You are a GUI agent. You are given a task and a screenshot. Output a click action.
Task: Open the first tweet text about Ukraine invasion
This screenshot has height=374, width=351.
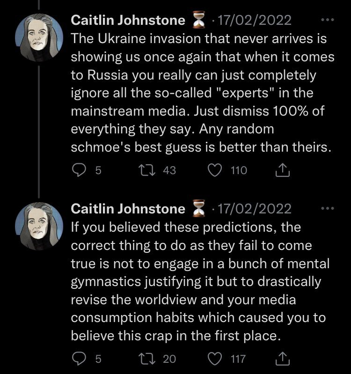201,93
